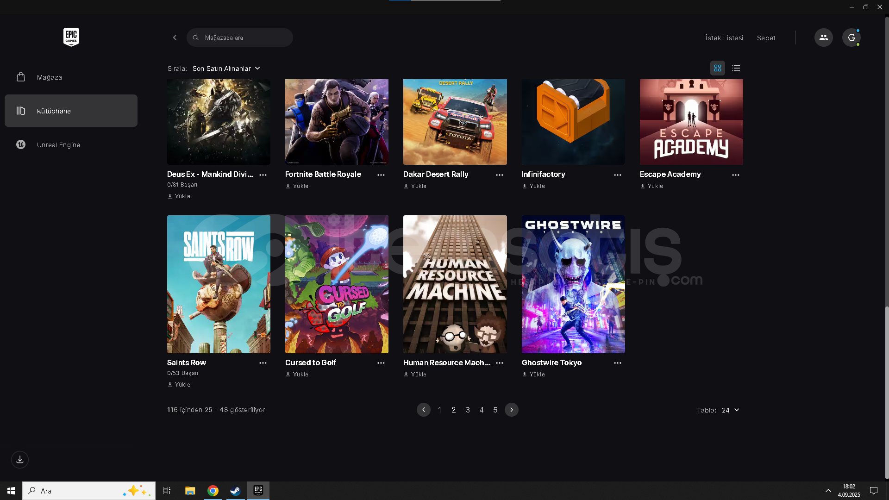Open options menu for Deus Ex - Mankind Divided
This screenshot has height=500, width=889.
(x=263, y=175)
